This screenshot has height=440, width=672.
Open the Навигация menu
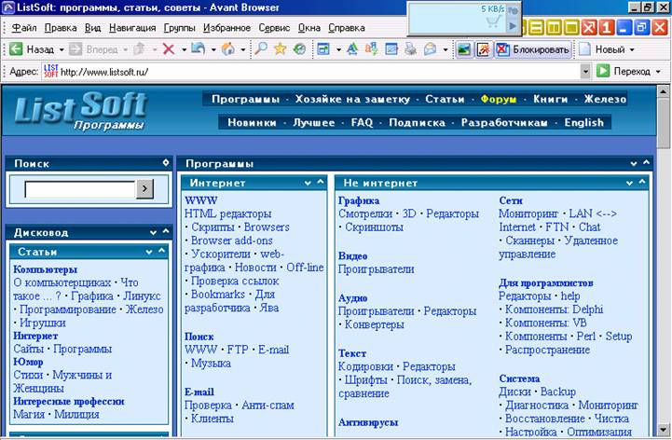132,28
